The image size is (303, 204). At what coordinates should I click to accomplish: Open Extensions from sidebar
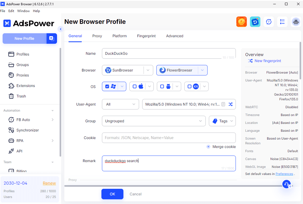[x=22, y=86]
